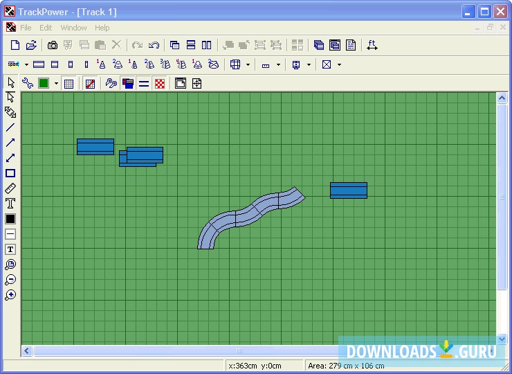Select the rotate/move object tool
Image resolution: width=512 pixels, height=374 pixels.
click(10, 112)
